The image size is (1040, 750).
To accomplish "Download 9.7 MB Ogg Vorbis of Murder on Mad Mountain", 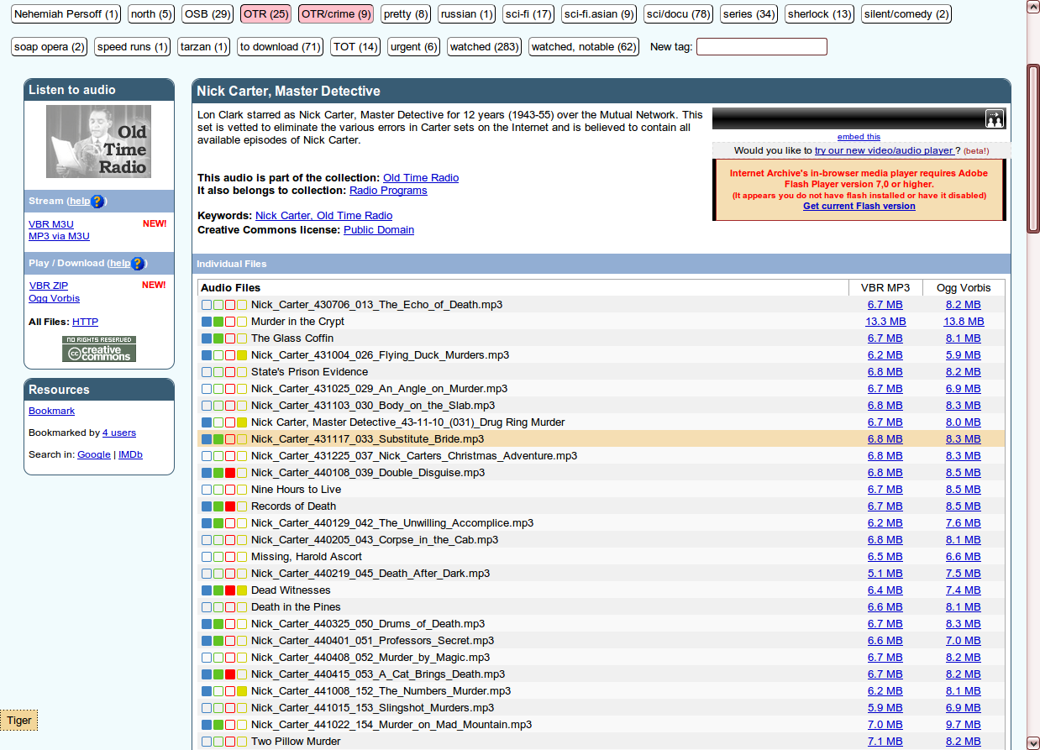I will [x=963, y=725].
